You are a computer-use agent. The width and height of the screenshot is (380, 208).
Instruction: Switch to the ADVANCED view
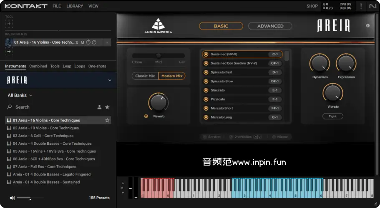270,26
